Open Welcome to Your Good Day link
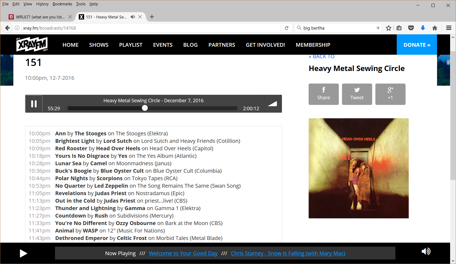The height and width of the screenshot is (264, 456). tap(183, 253)
